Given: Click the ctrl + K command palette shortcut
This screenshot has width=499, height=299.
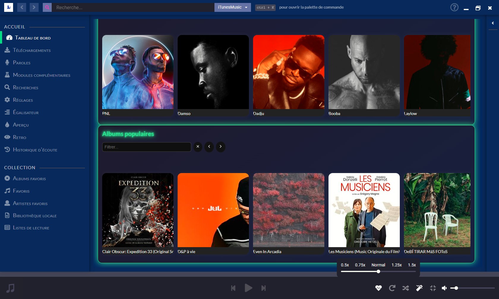Looking at the screenshot, I should [265, 7].
